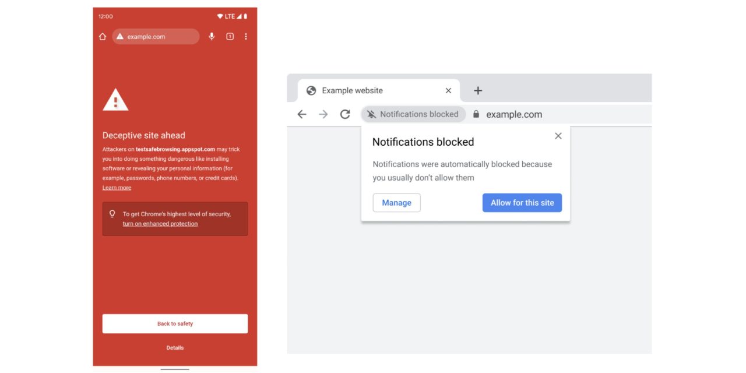Click the Manage button
Screen dimensions: 746x373
[397, 203]
